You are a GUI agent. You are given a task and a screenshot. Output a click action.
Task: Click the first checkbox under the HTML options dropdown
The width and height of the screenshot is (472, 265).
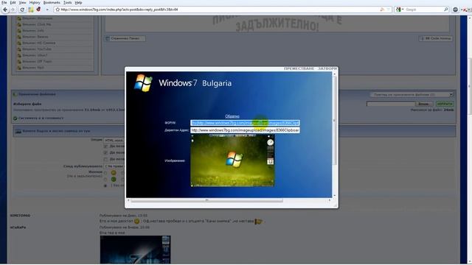pos(105,146)
